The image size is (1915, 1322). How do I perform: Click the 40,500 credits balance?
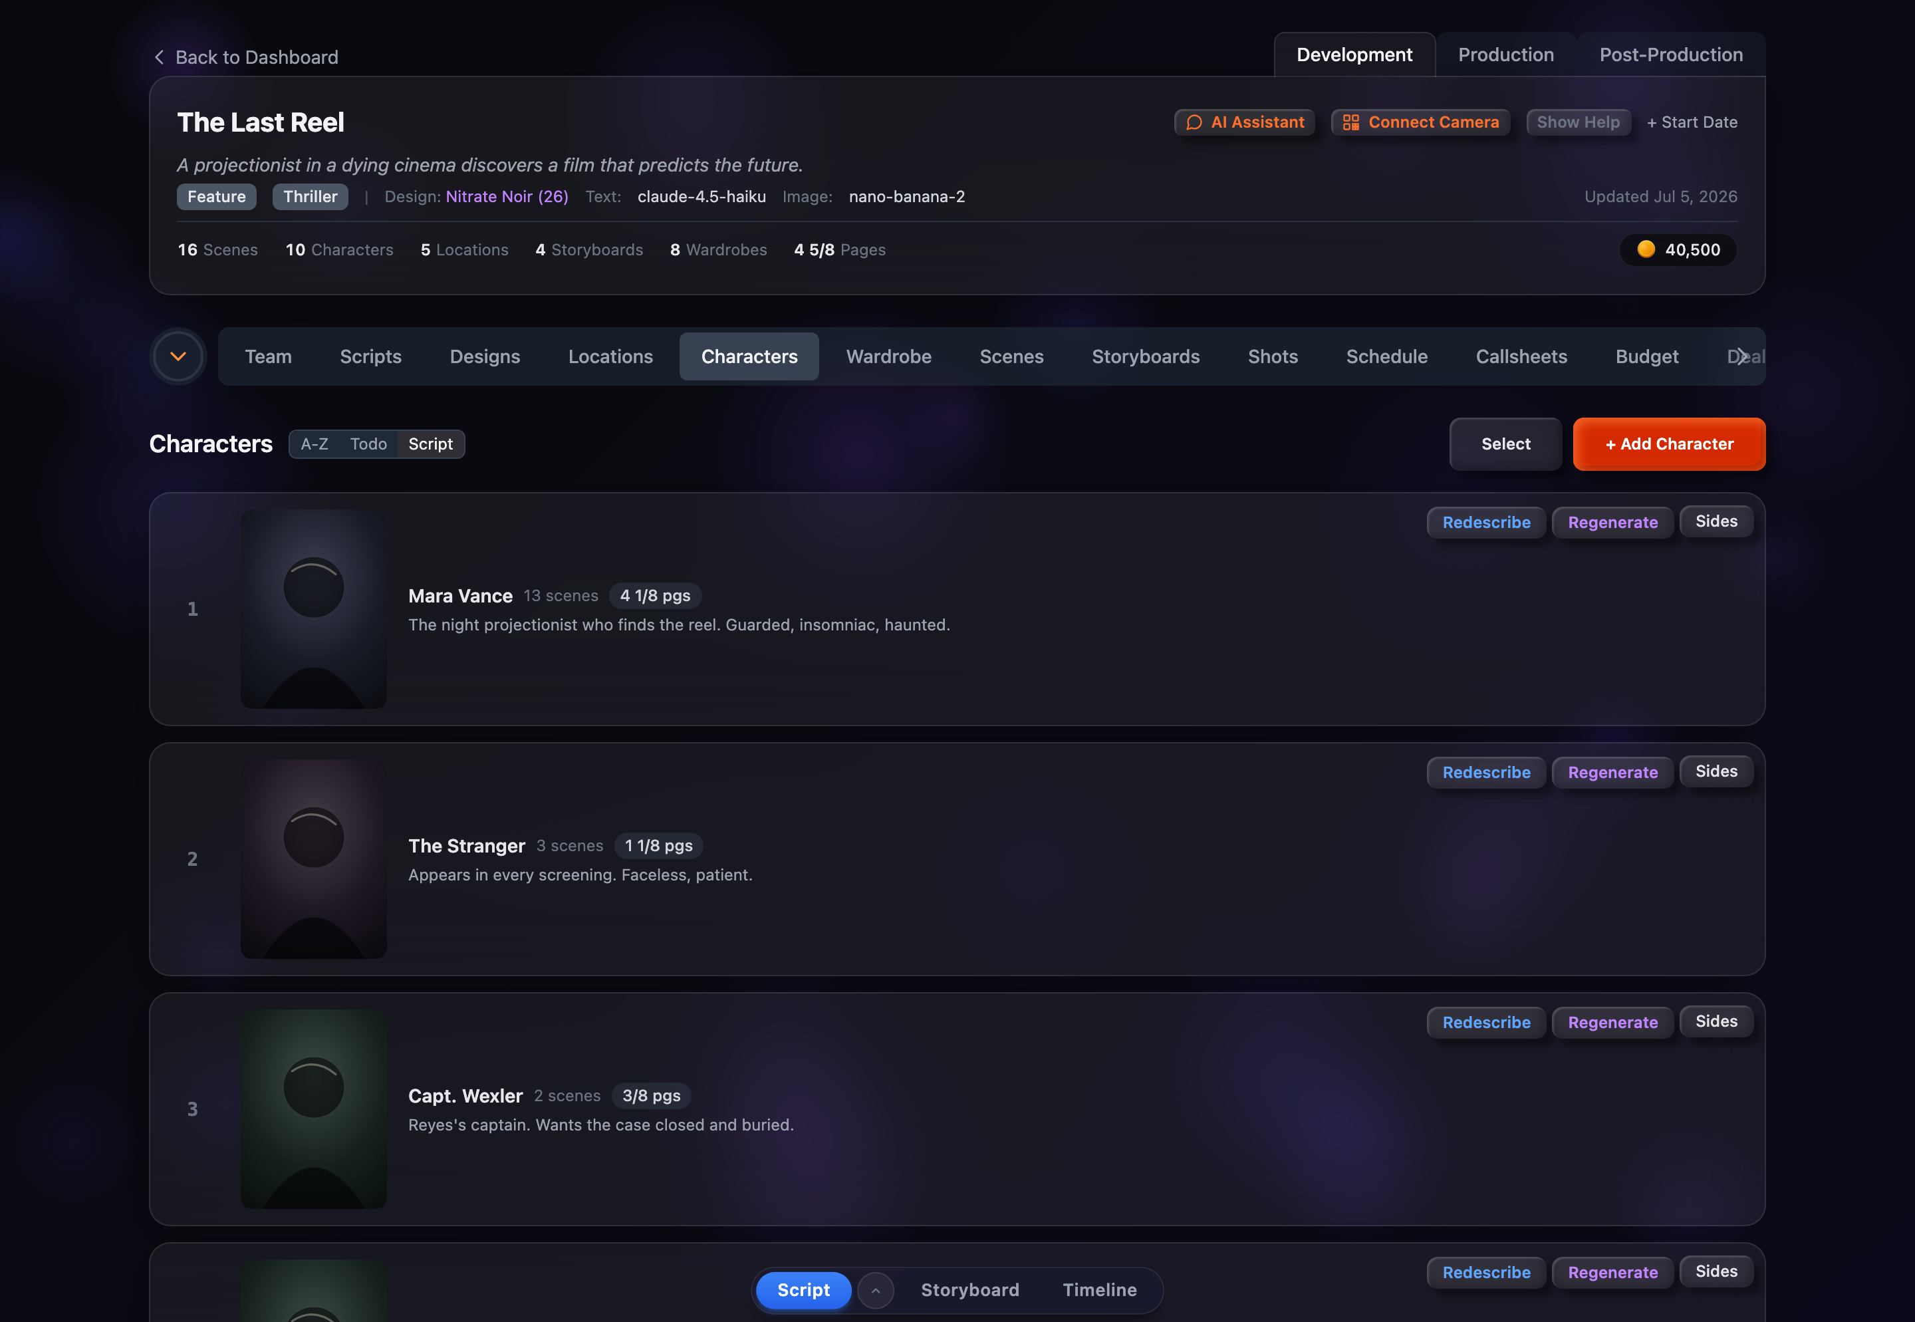point(1678,249)
